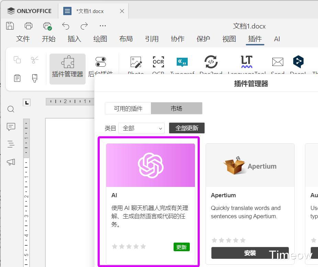Click the Cut scissors icon
This screenshot has width=318, height=267.
(x=34, y=60)
